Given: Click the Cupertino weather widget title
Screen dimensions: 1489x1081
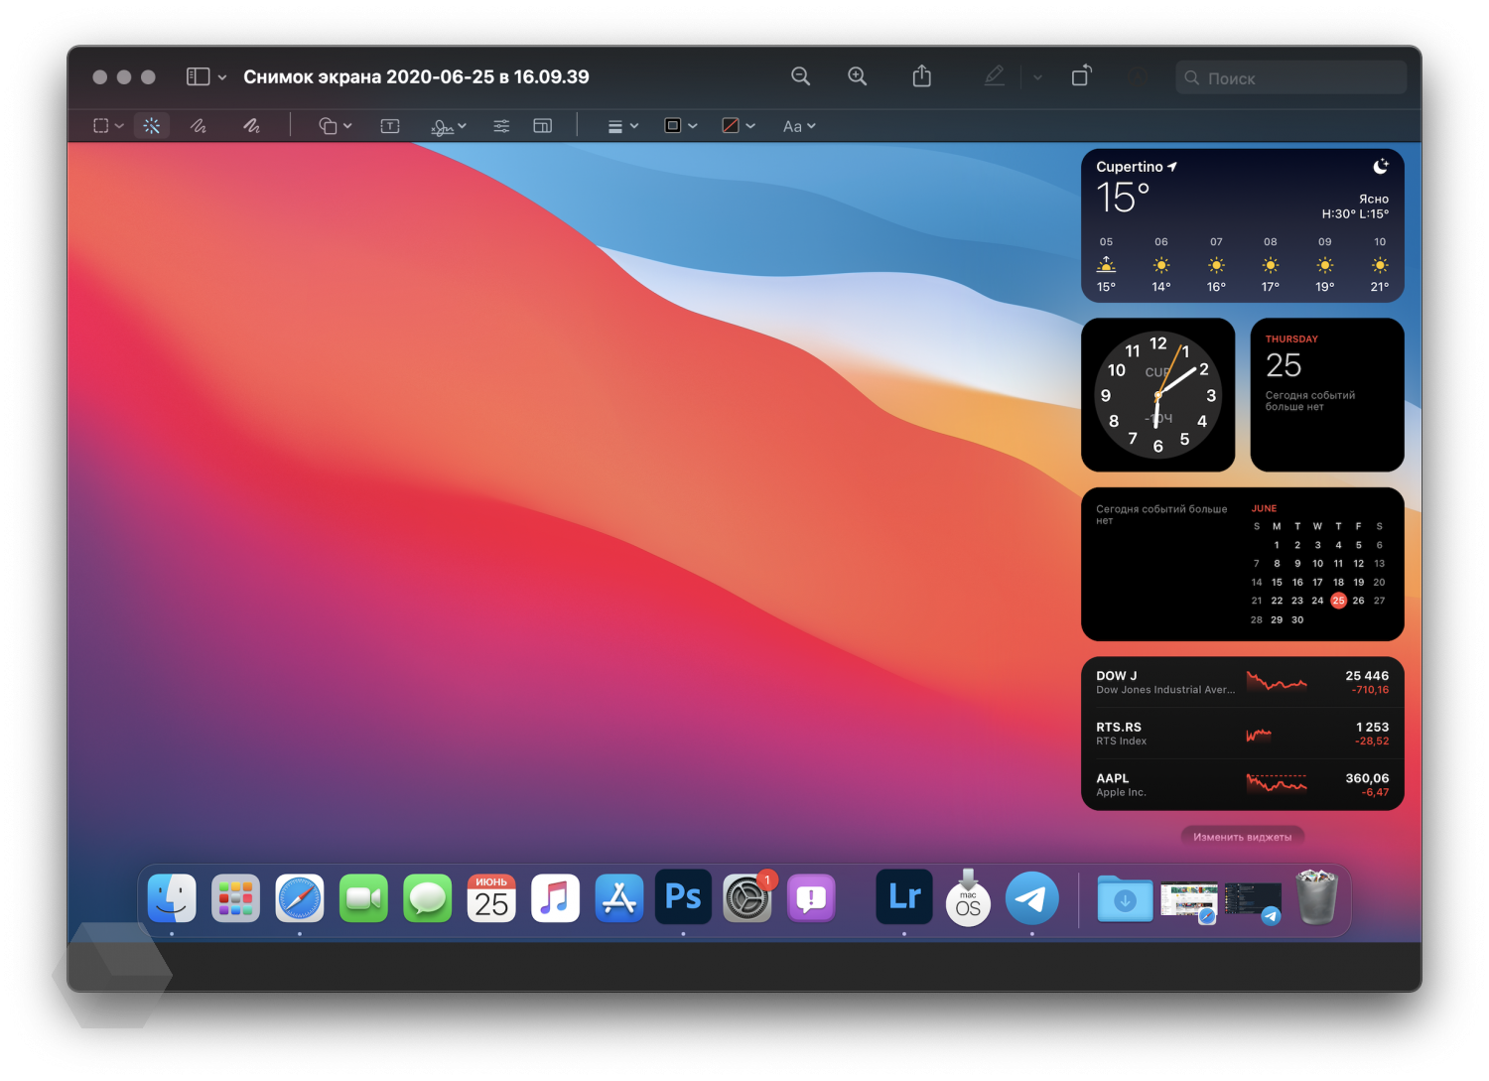Looking at the screenshot, I should pos(1136,167).
